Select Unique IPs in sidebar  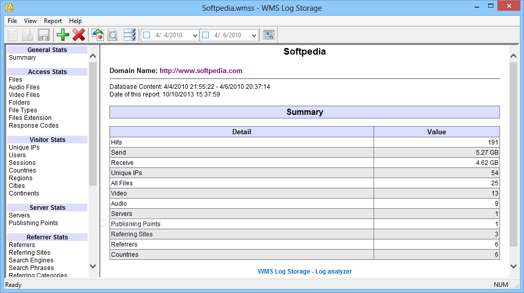[24, 148]
